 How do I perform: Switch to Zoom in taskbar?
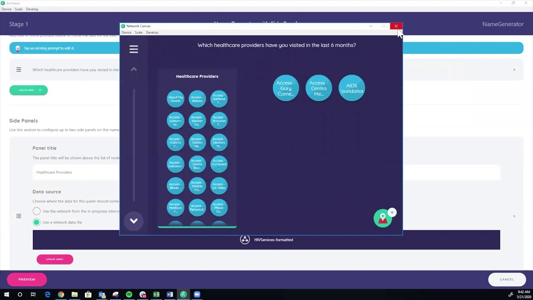[197, 295]
